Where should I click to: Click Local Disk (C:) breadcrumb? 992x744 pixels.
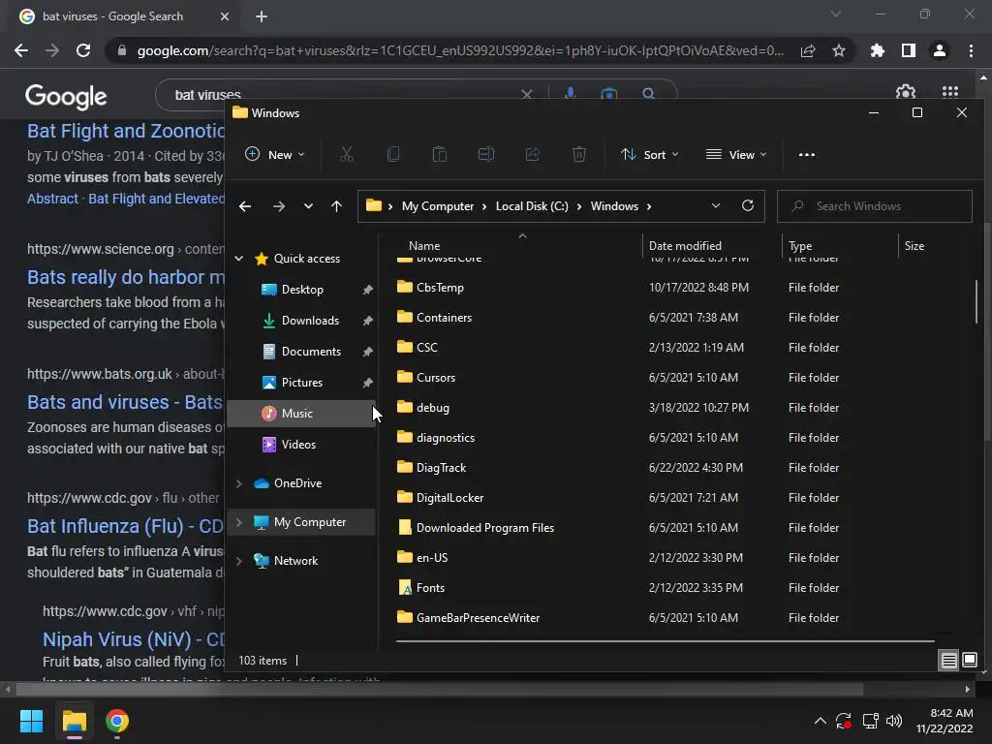(x=532, y=206)
